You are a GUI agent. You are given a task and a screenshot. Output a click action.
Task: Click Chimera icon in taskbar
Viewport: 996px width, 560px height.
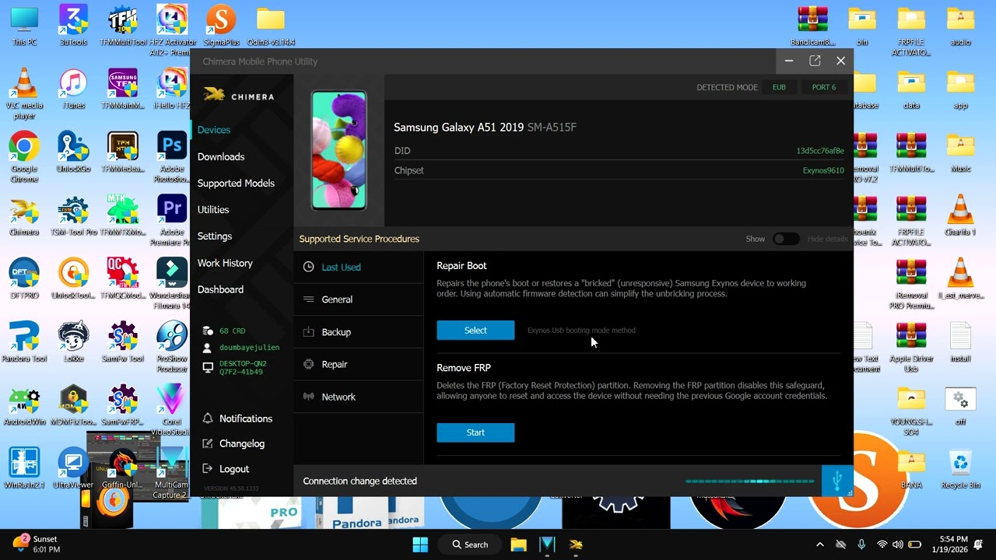pos(576,544)
